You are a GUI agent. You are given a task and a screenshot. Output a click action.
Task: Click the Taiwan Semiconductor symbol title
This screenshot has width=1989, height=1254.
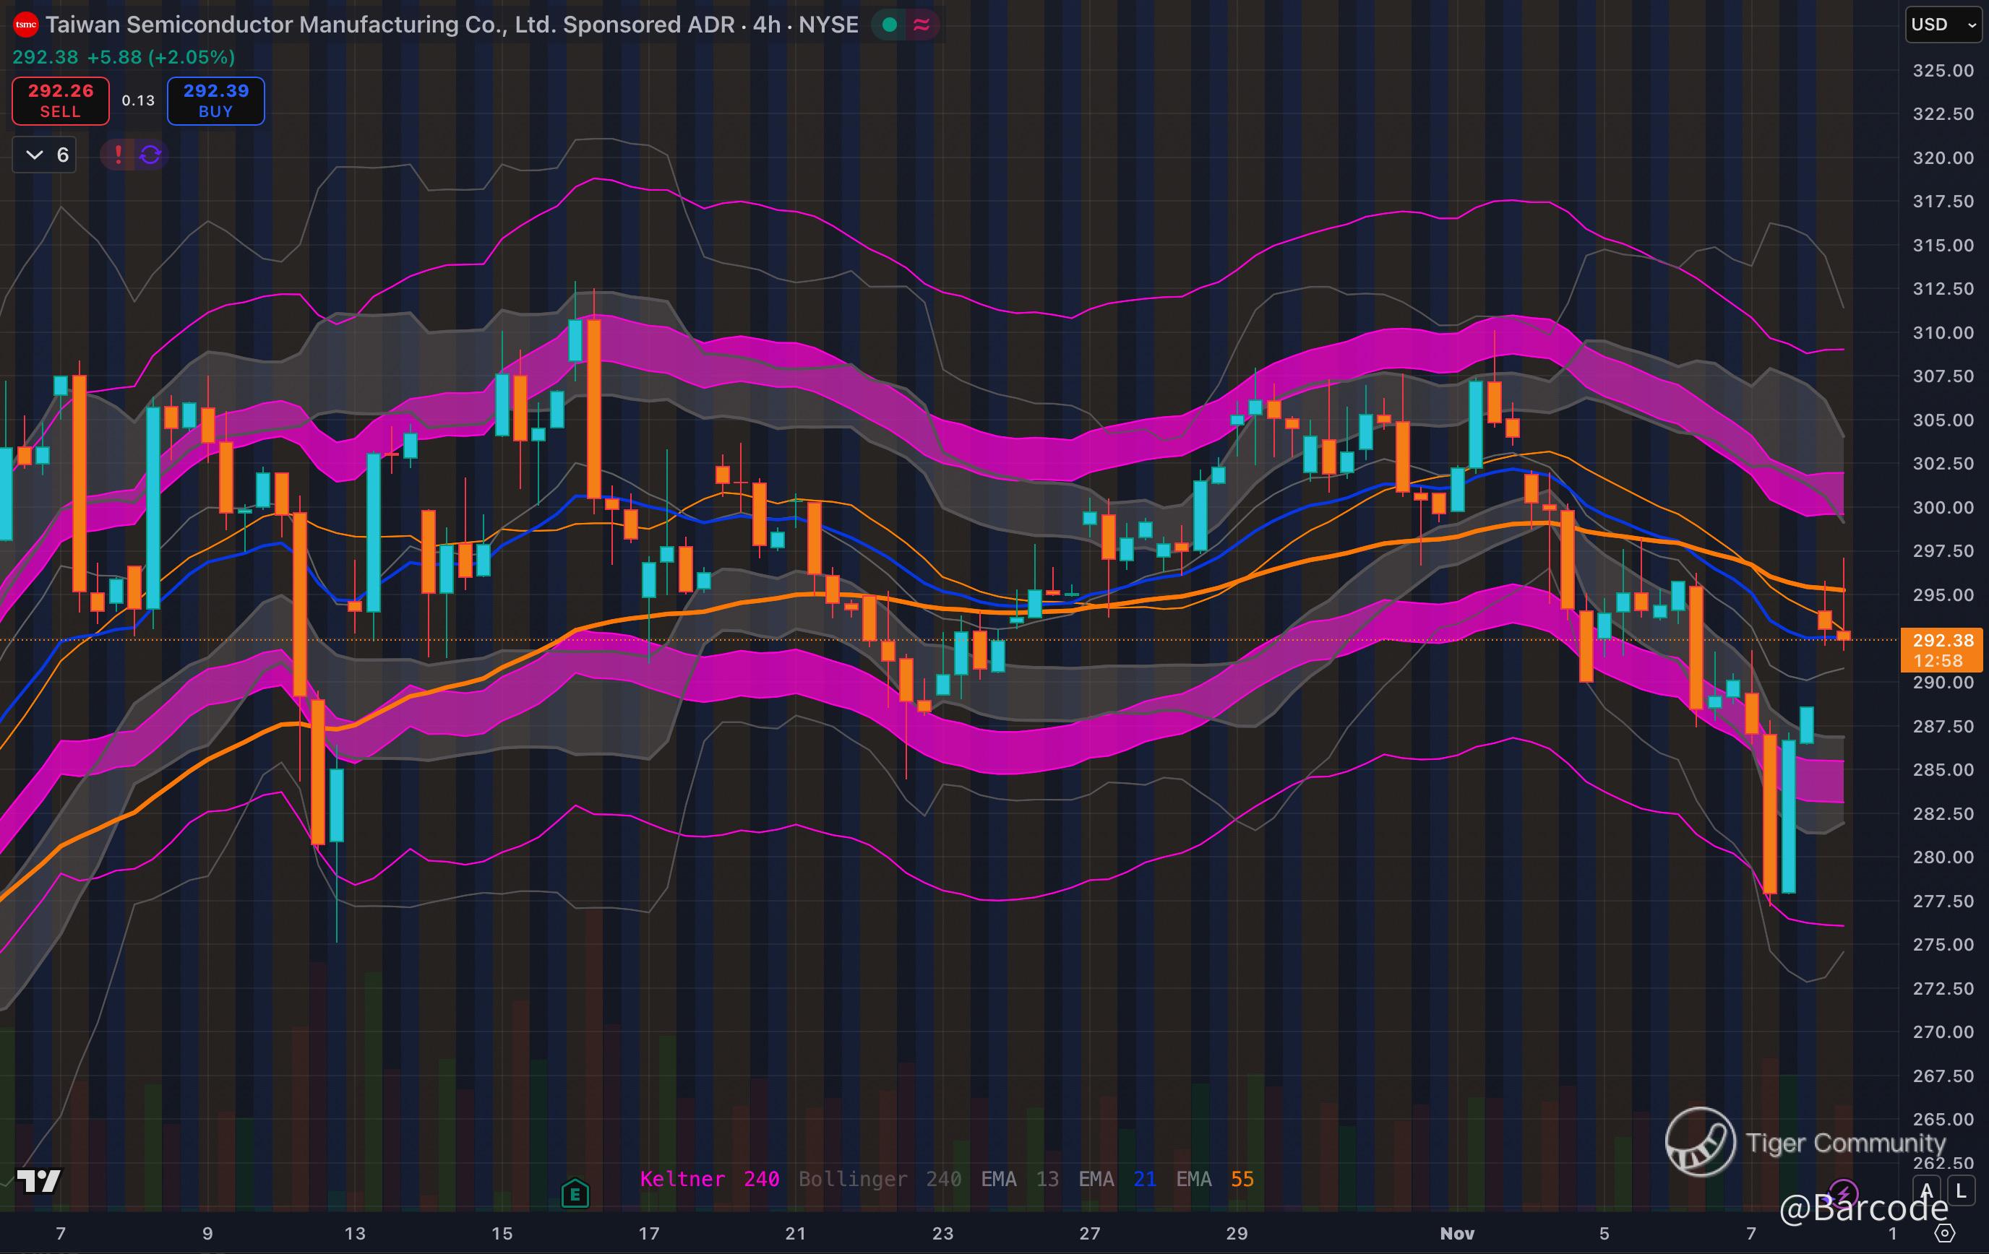pos(388,25)
